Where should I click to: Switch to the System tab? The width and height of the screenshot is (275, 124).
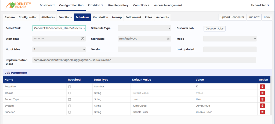click(10, 17)
